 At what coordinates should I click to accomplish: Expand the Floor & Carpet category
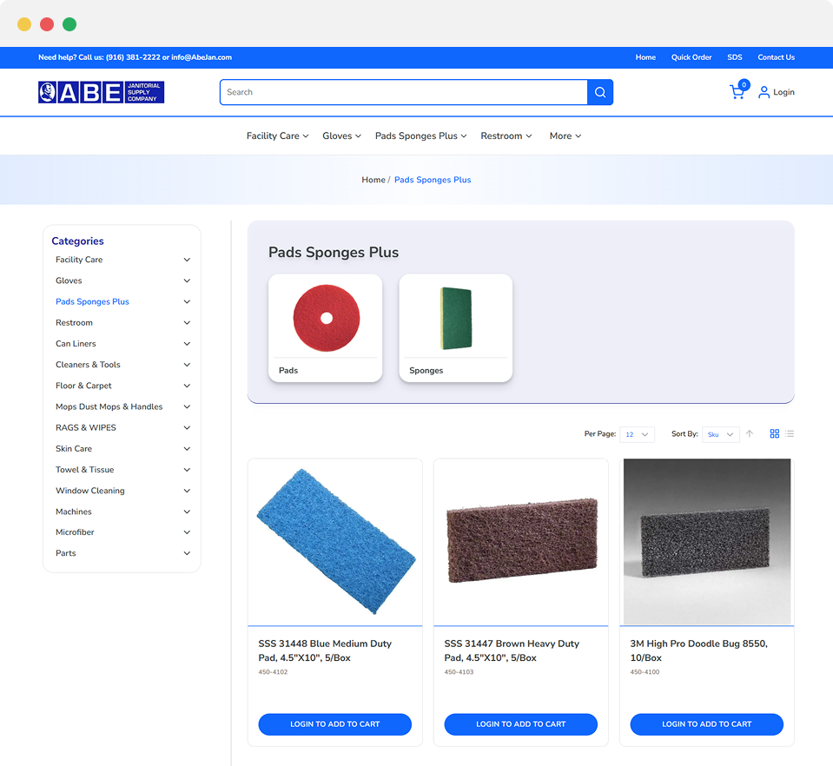[x=187, y=386]
